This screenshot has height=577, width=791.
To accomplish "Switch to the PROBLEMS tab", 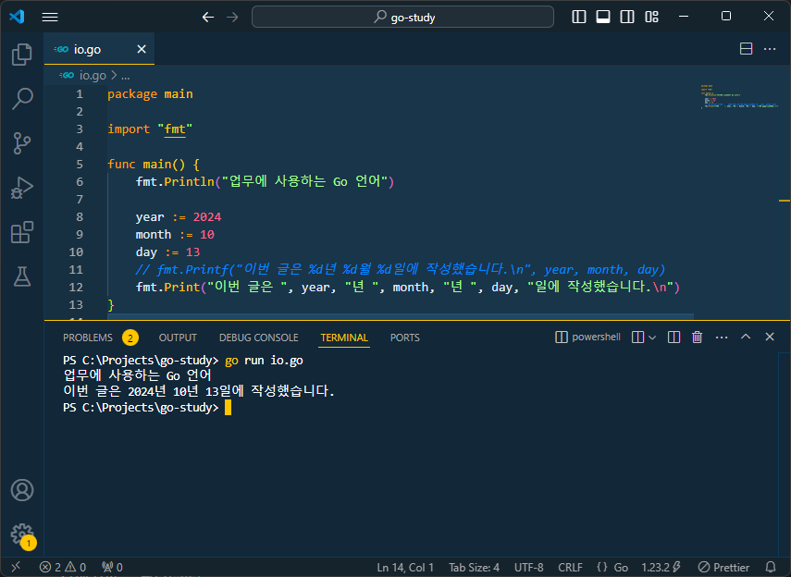I will 88,338.
